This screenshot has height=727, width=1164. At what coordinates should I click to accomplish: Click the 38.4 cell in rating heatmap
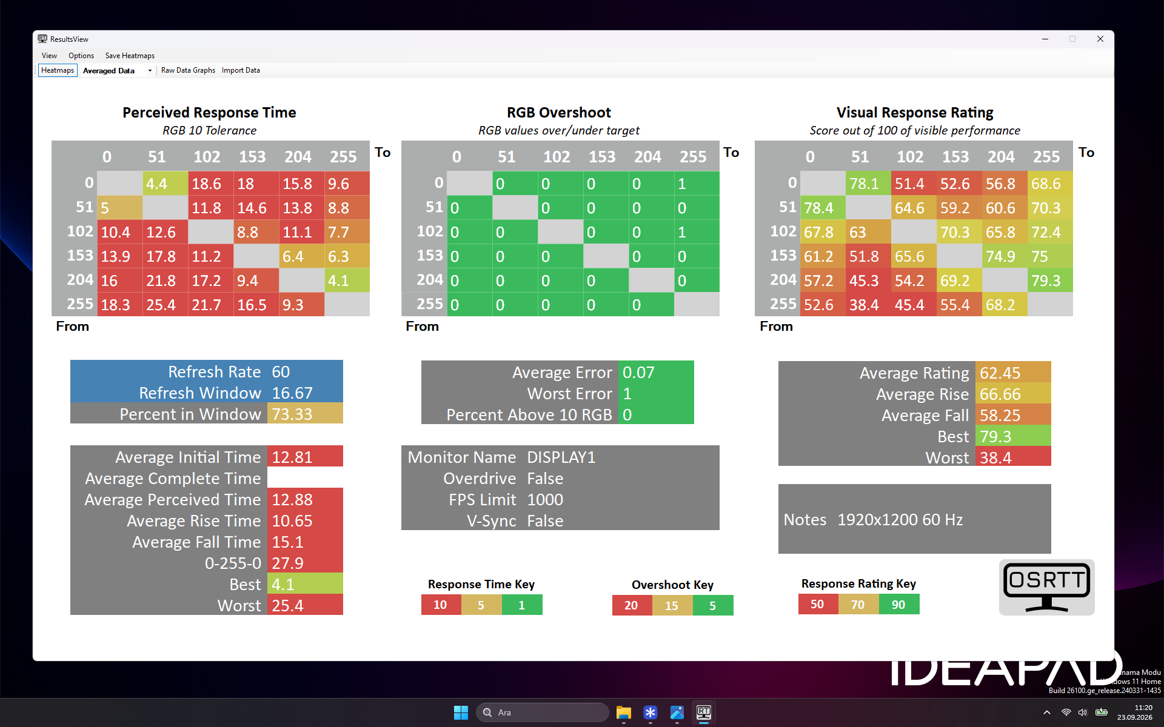tap(868, 305)
